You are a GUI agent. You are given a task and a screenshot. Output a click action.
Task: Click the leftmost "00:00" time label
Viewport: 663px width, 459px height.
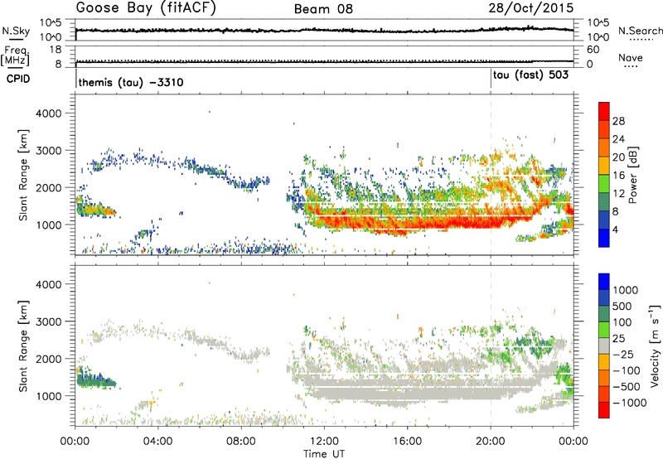point(75,442)
